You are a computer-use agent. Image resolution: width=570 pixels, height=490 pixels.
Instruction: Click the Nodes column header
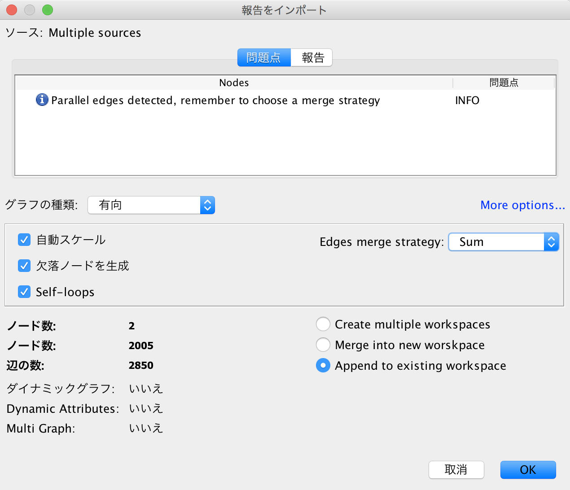(234, 83)
